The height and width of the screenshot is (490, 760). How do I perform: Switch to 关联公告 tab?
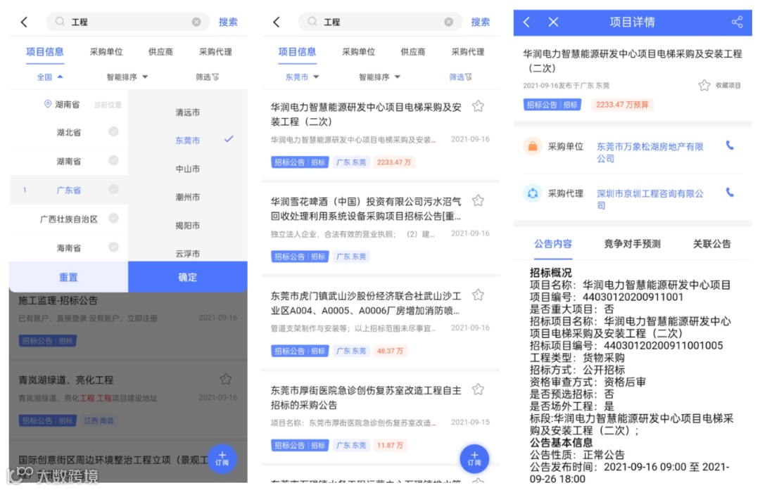[711, 243]
